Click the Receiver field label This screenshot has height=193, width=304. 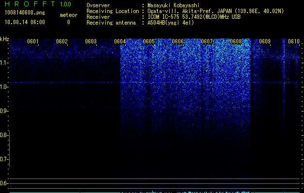(x=98, y=17)
